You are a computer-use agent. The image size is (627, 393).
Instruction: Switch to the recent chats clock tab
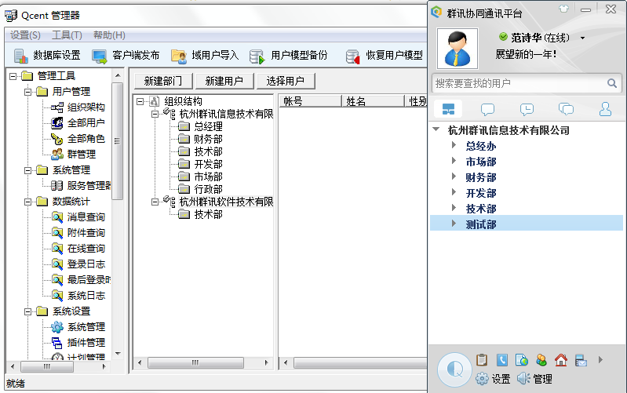tap(527, 109)
